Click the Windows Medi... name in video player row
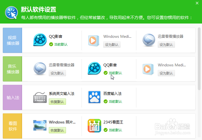The height and width of the screenshot is (140, 202). (117, 37)
